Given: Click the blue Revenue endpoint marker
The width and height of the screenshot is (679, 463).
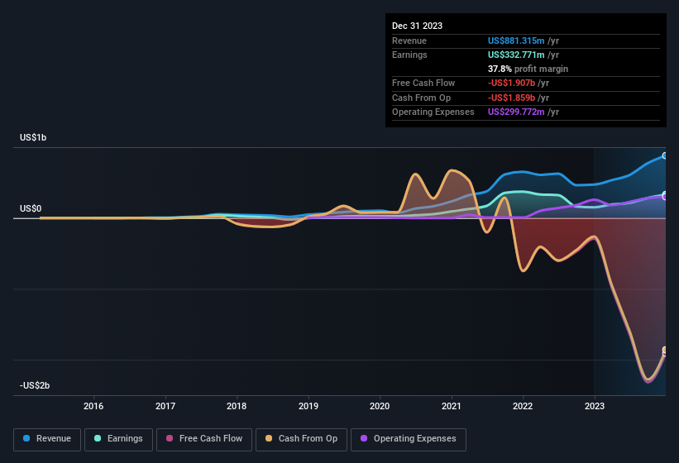Looking at the screenshot, I should 665,155.
